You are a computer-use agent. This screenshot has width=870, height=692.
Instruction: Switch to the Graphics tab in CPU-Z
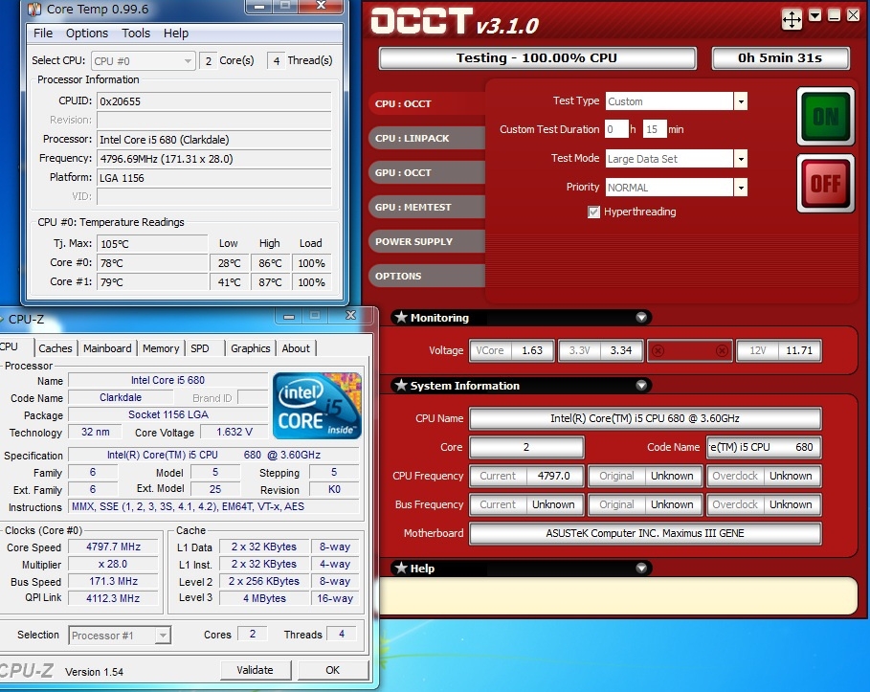(250, 348)
